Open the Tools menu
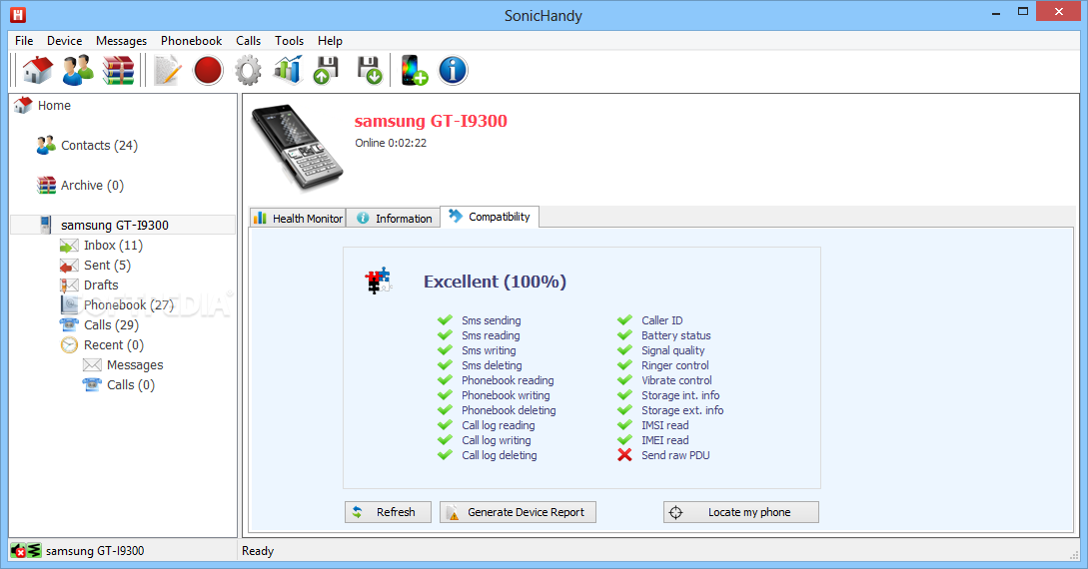The width and height of the screenshot is (1088, 569). pos(290,41)
